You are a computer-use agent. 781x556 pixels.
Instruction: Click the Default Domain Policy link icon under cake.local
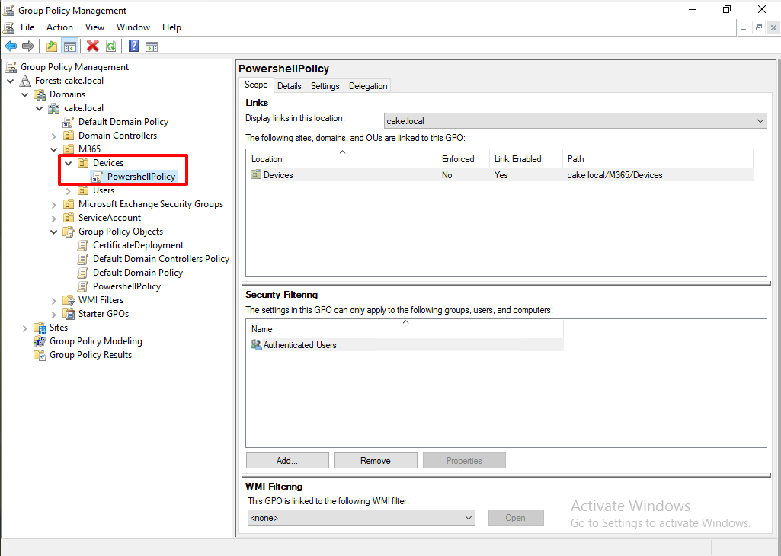(x=69, y=122)
